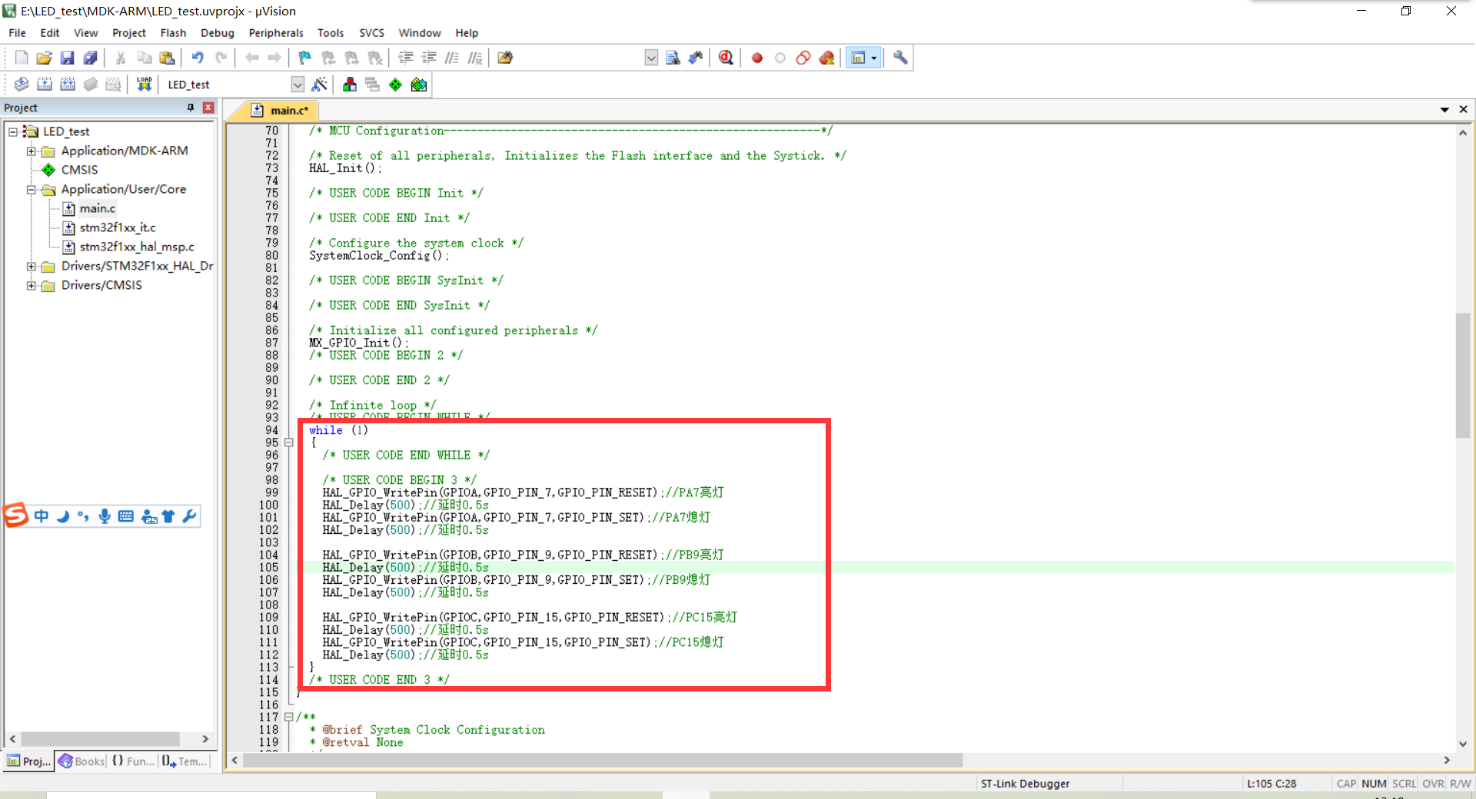Open Manage Project Items with colored blocks icon
Viewport: 1476px width, 799px height.
[x=350, y=85]
